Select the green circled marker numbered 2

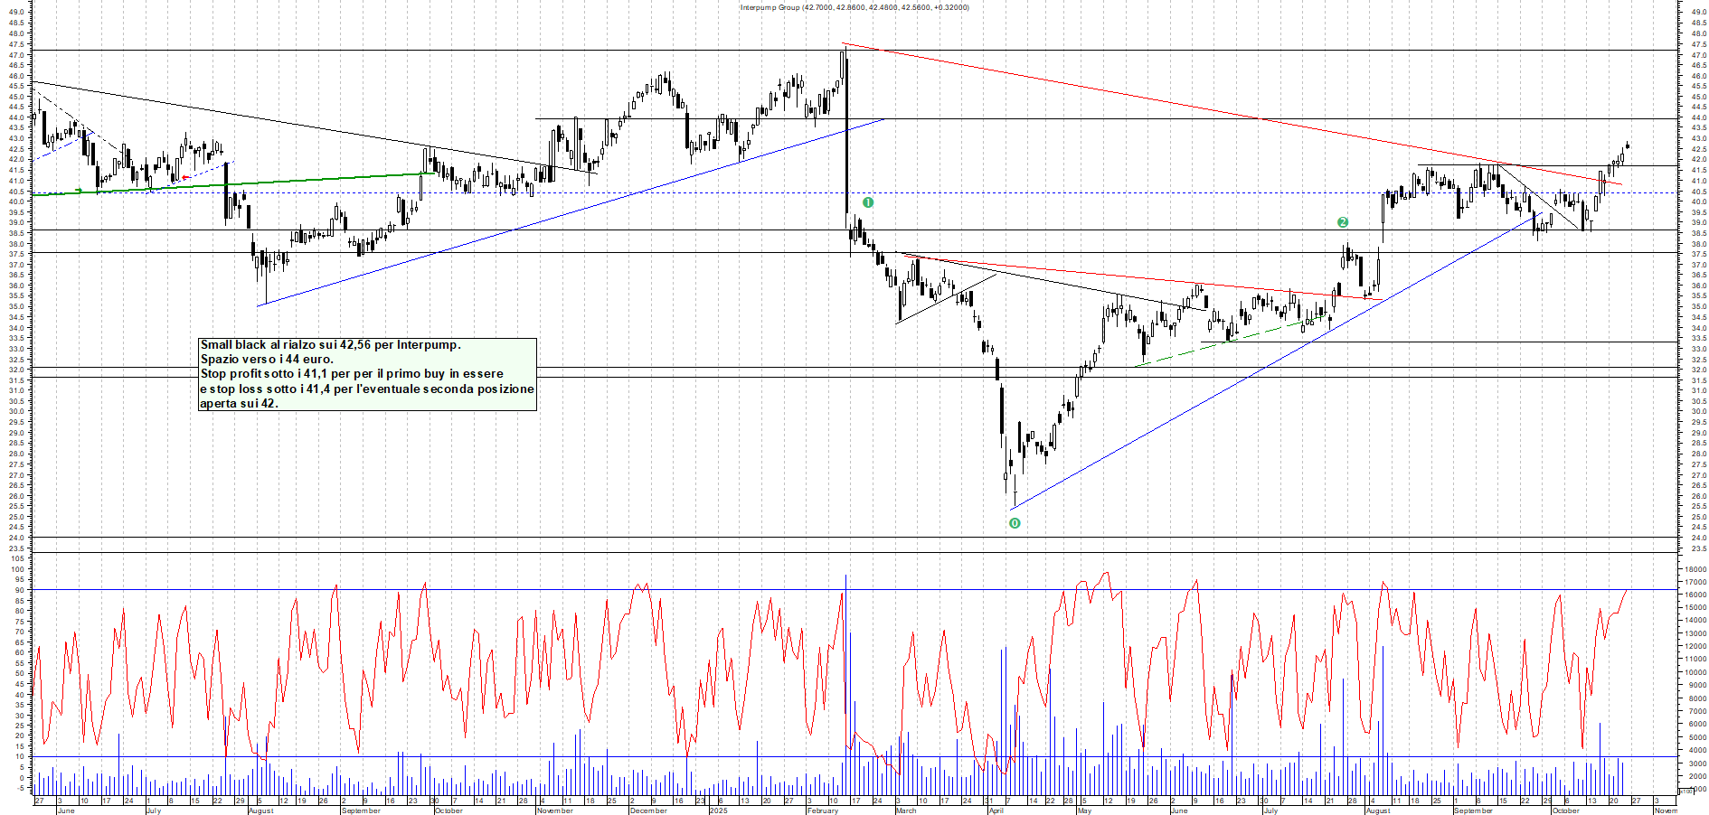coord(1343,222)
